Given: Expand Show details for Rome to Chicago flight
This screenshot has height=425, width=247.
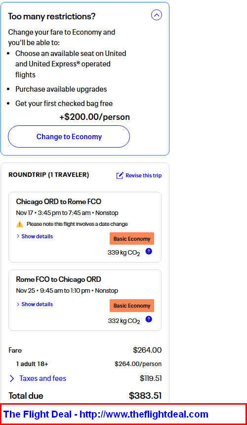Looking at the screenshot, I should click(37, 304).
